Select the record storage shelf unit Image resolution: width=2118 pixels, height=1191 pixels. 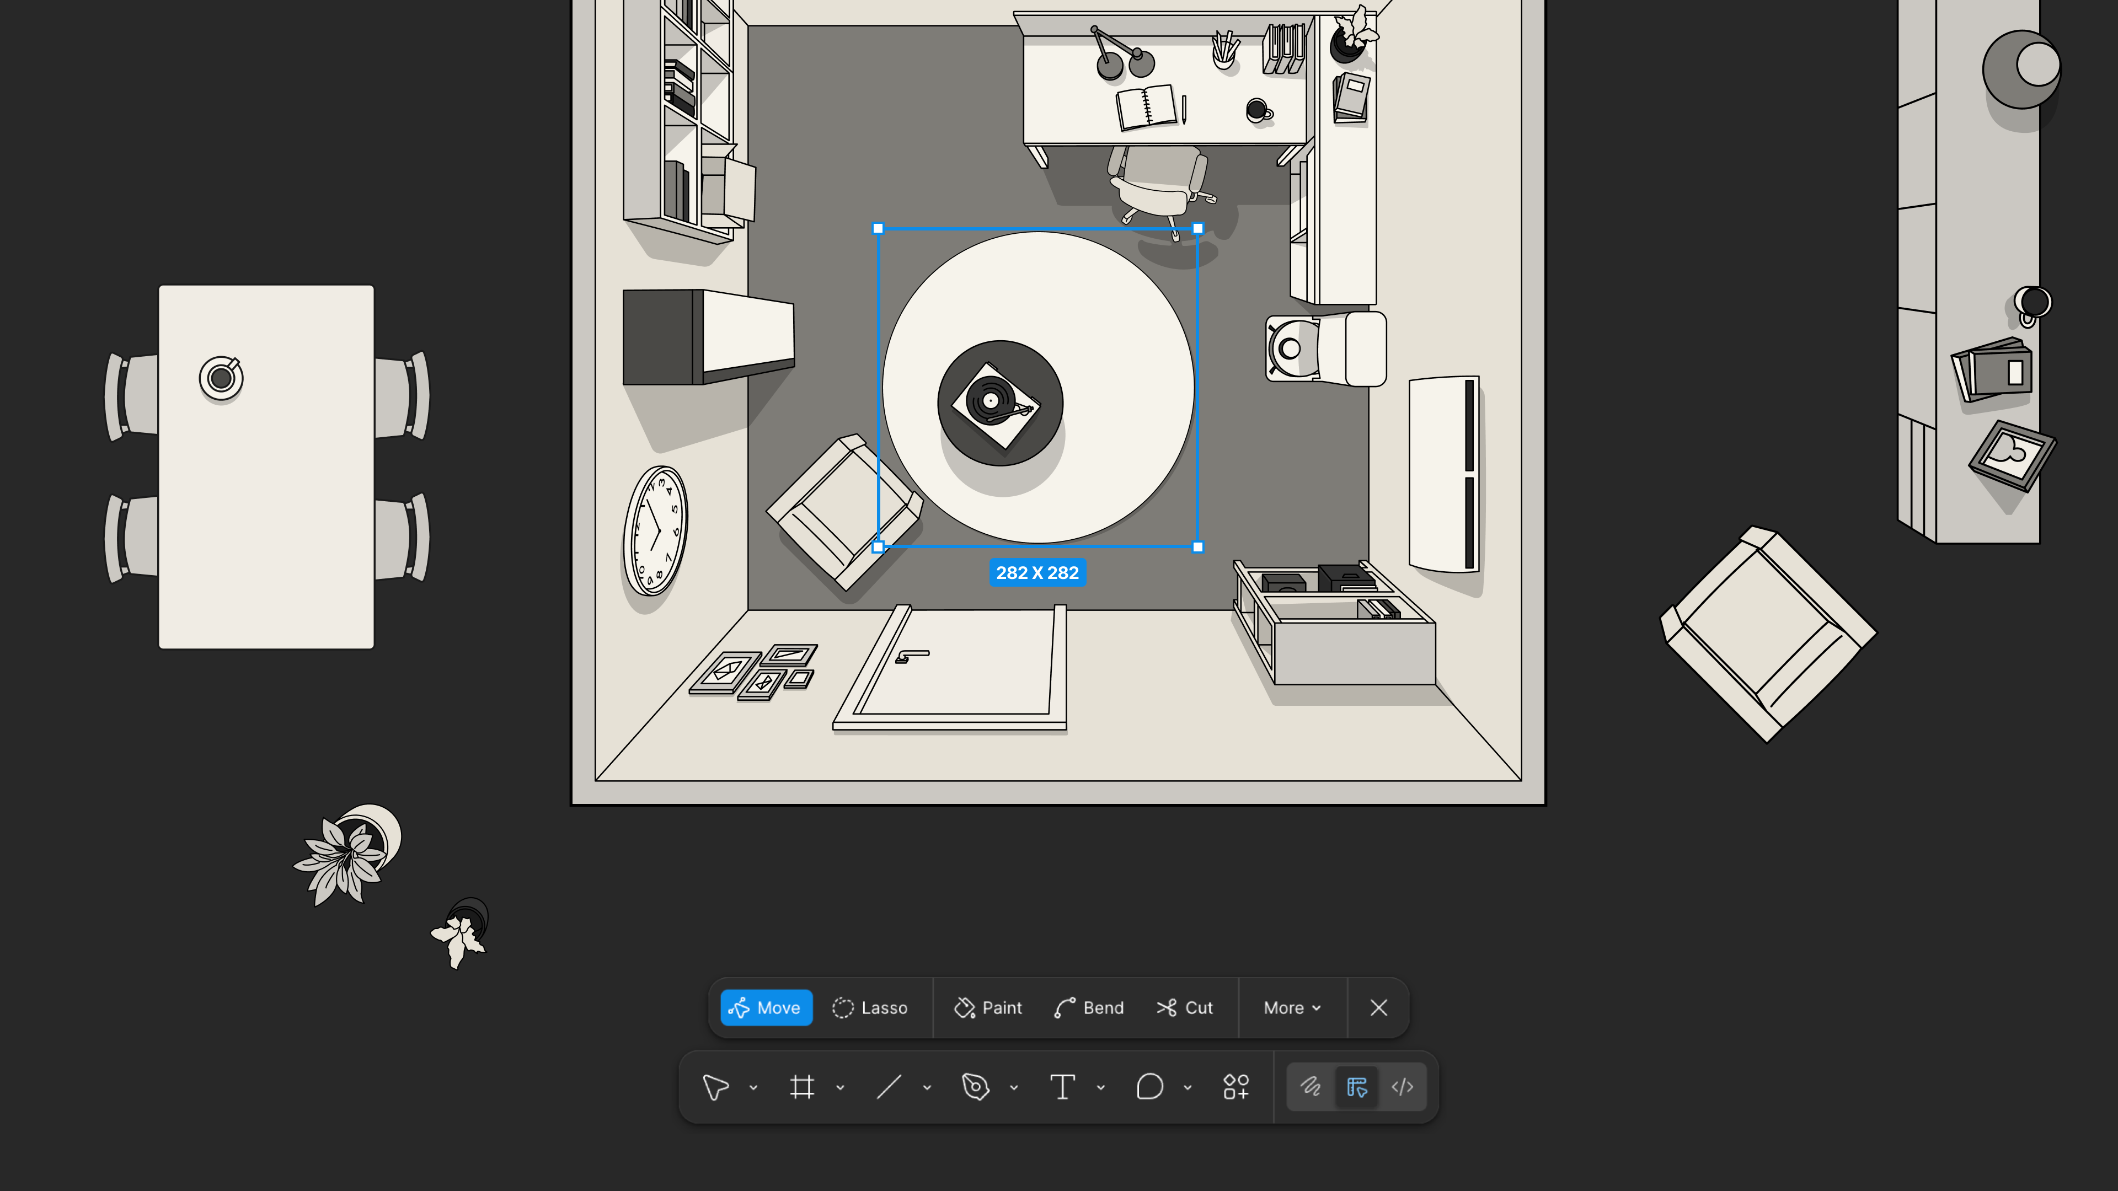coord(1334,622)
